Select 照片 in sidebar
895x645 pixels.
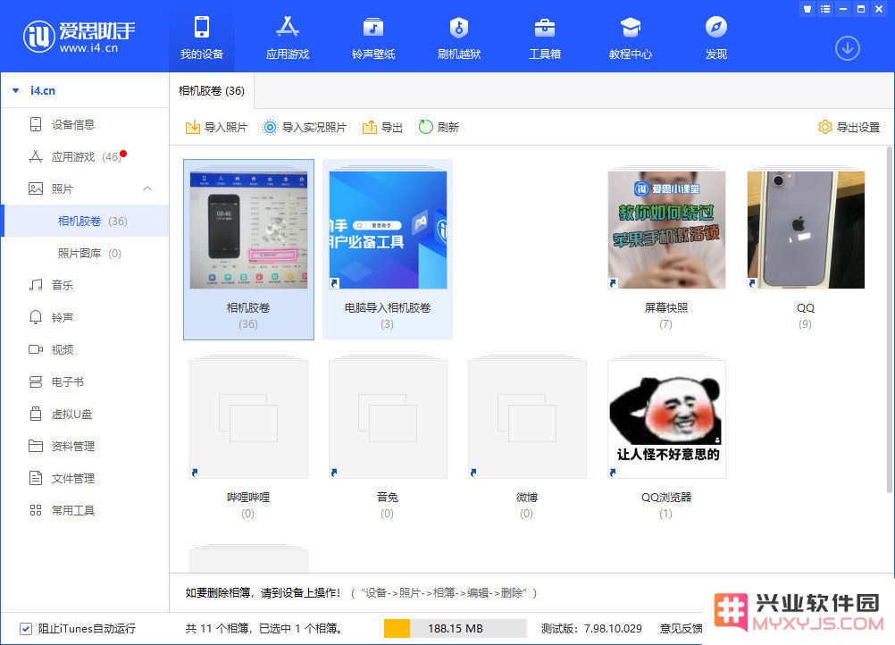click(85, 188)
